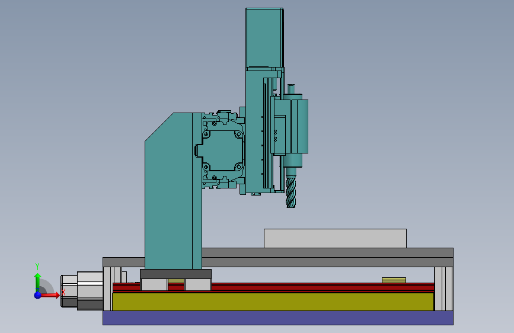514x333 pixels.
Task: Select the dark gray worktable plate
Action: pyautogui.click(x=327, y=257)
